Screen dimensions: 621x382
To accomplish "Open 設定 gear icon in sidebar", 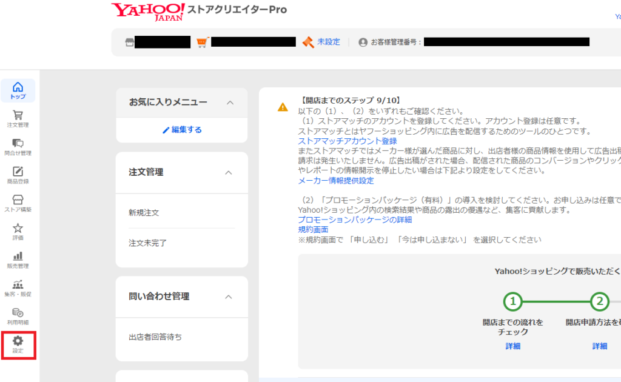I will point(18,344).
